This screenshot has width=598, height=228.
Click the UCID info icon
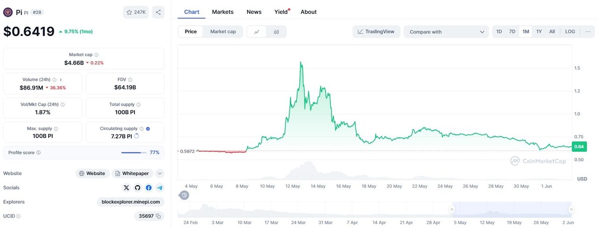[18, 216]
